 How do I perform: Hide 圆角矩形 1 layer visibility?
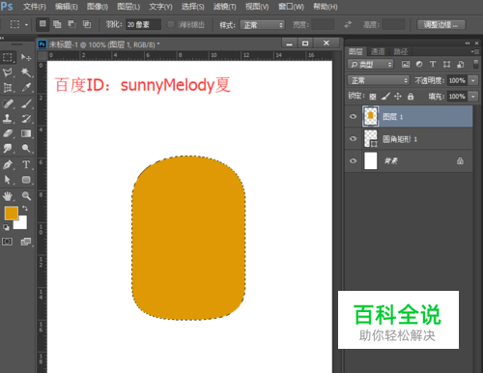354,138
